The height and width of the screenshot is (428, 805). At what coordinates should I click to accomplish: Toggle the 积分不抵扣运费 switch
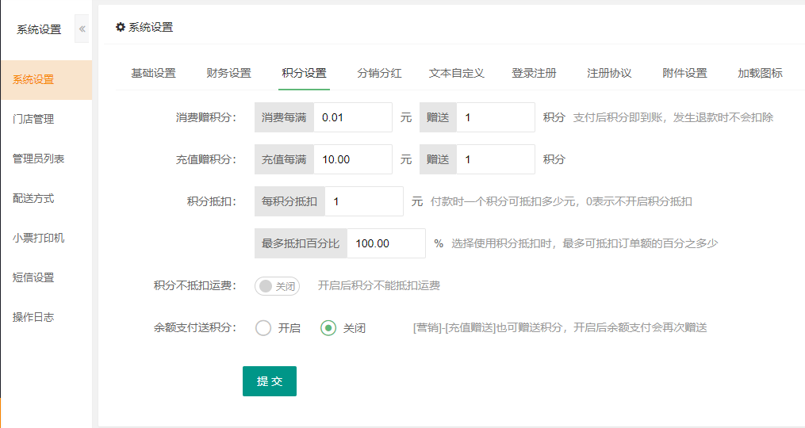(x=277, y=286)
